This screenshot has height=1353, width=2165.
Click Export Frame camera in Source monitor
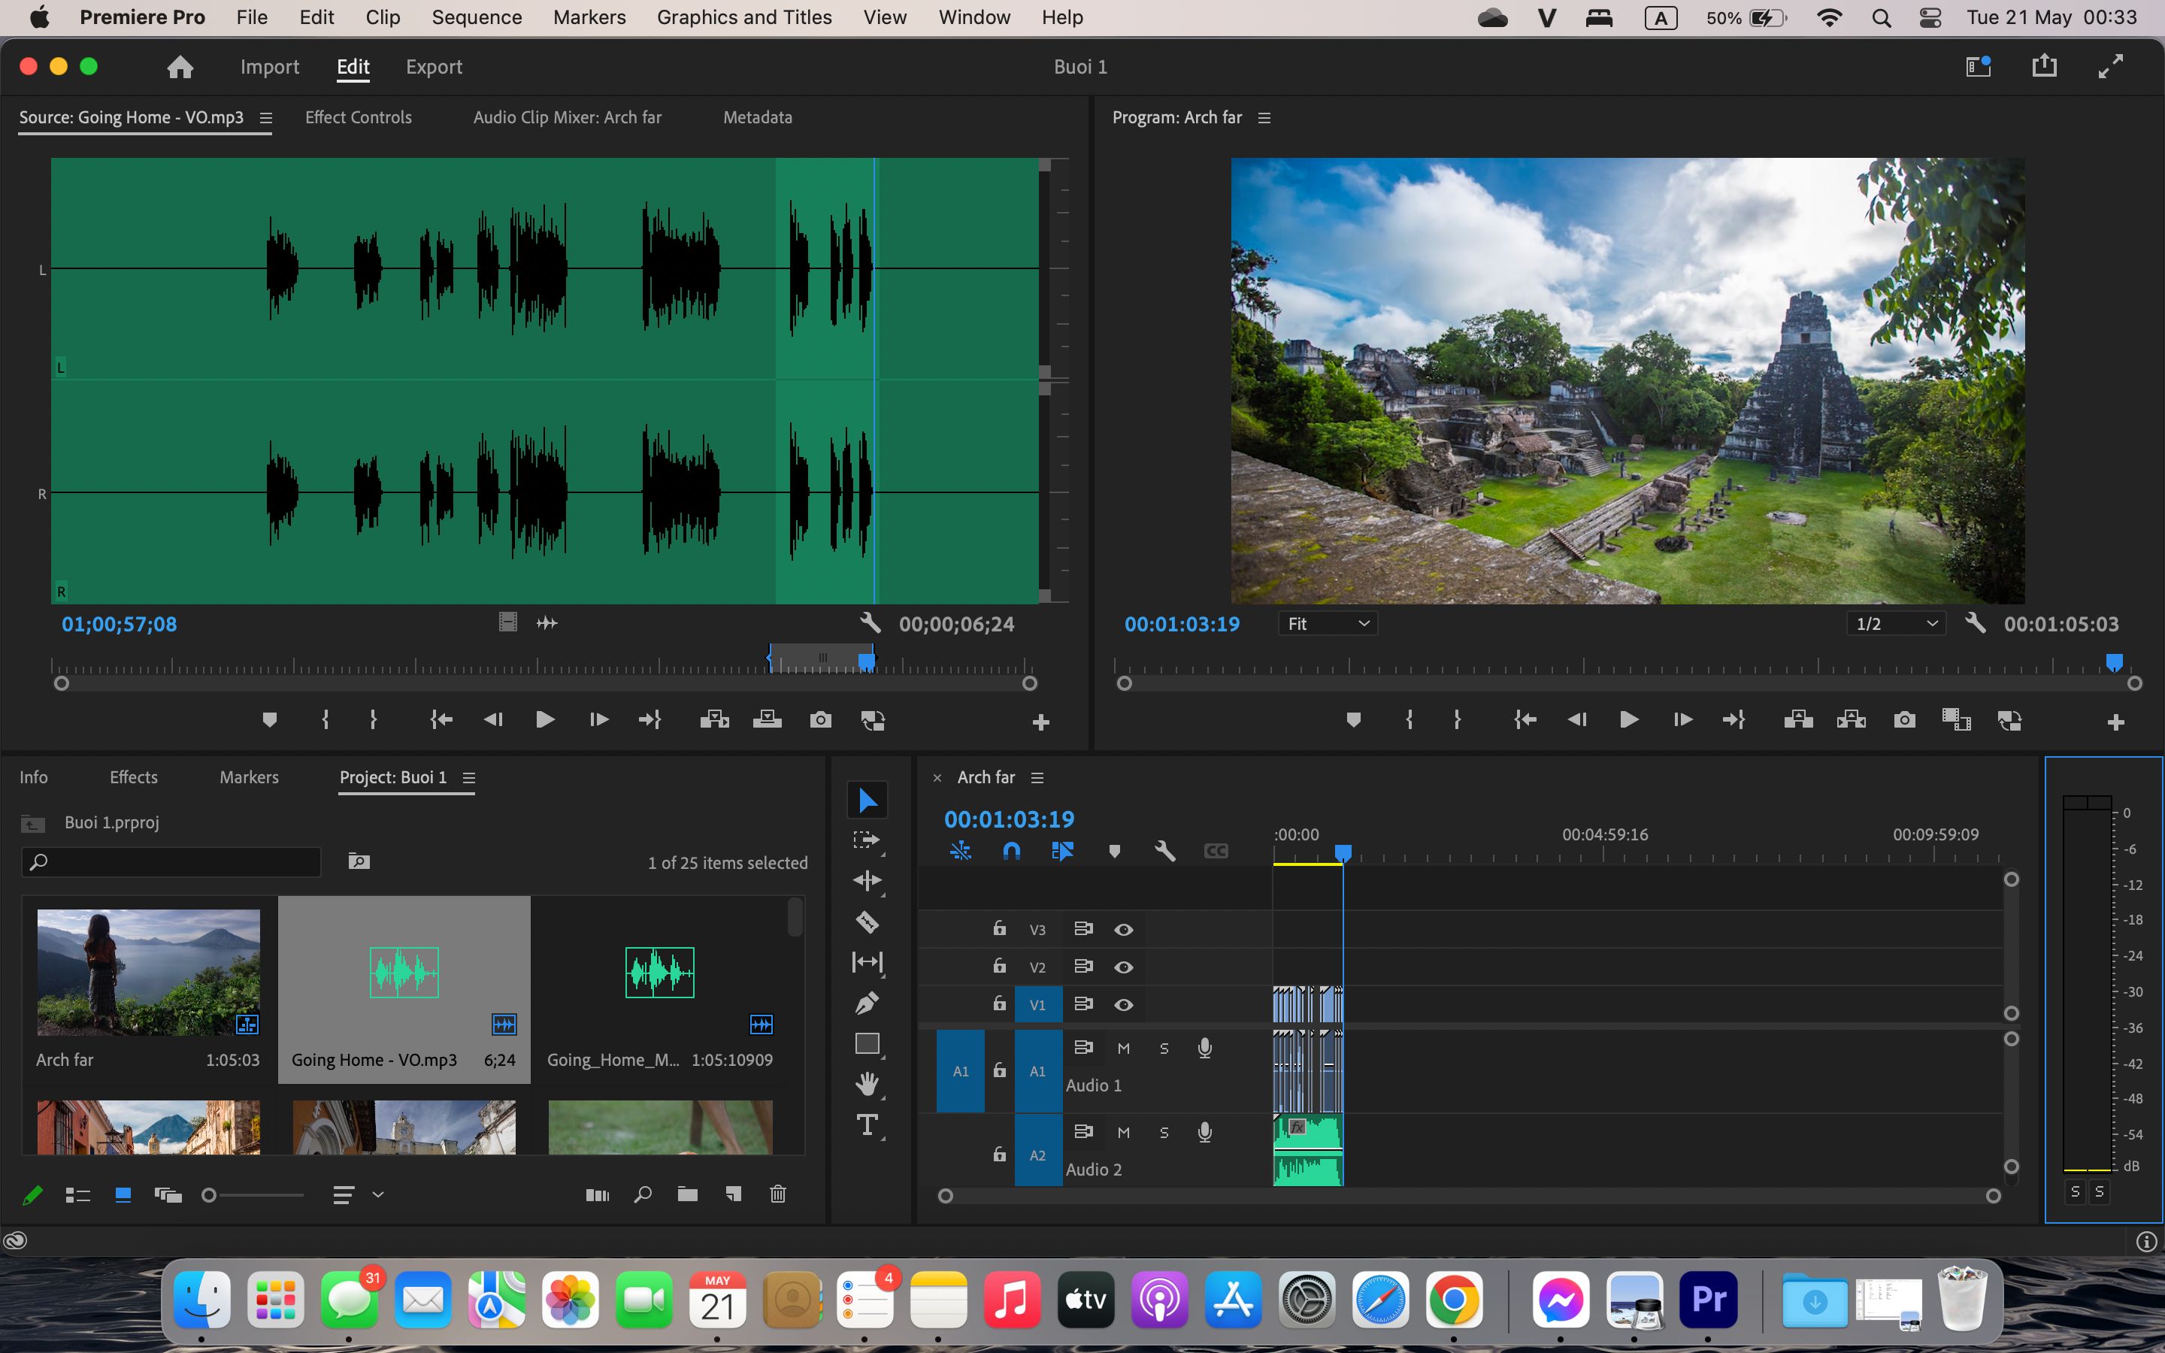click(x=820, y=720)
